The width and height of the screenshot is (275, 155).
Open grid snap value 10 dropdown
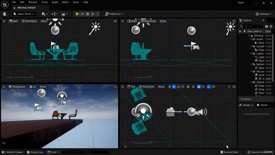pos(203,87)
